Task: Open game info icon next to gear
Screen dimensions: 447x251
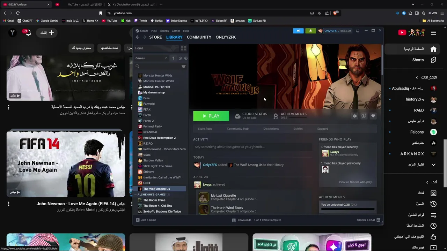Action: [364, 116]
